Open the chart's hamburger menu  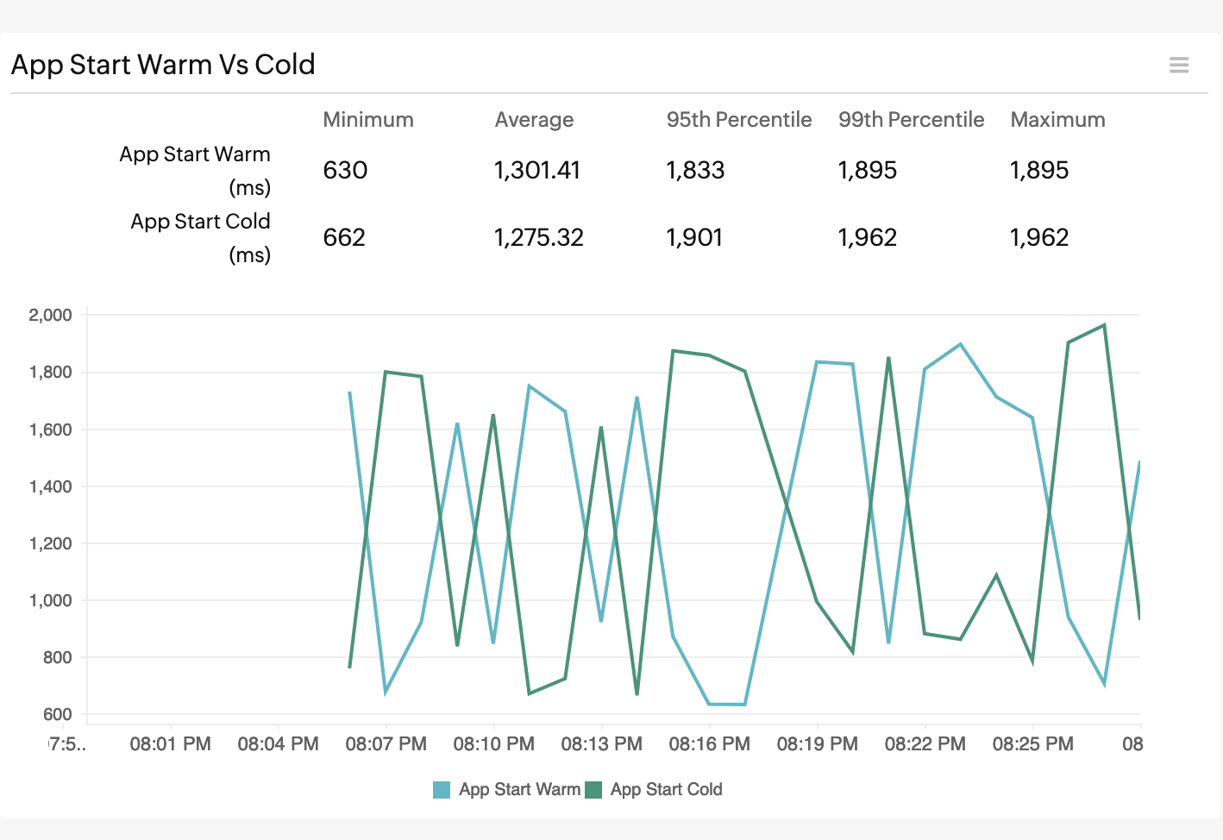[1179, 65]
